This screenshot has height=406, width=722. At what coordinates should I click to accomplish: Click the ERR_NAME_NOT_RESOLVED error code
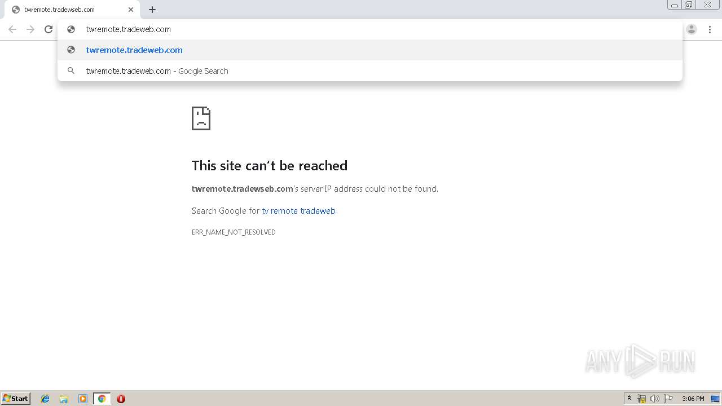click(x=234, y=232)
